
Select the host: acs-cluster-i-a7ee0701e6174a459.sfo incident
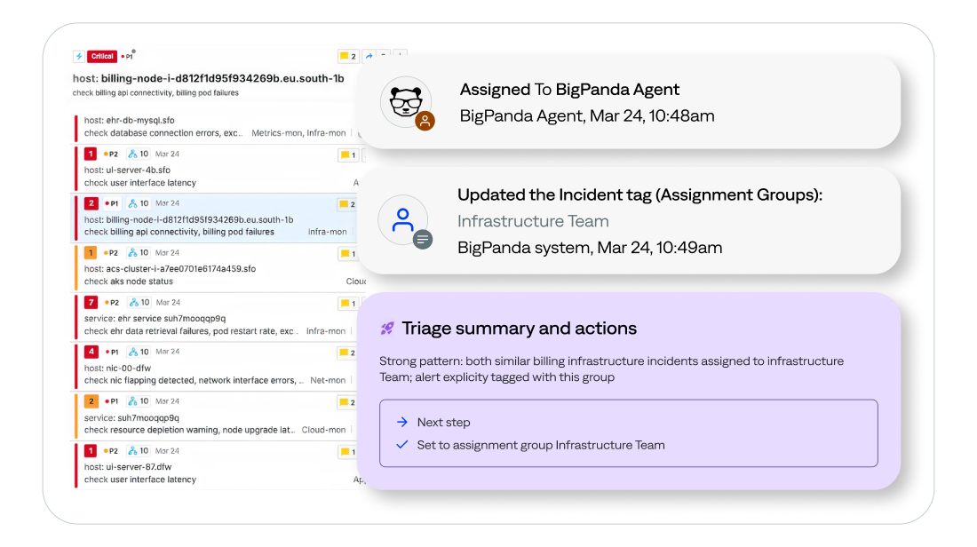coord(171,268)
